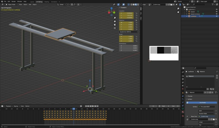Toggle visibility of Laufkatze object

216,16
